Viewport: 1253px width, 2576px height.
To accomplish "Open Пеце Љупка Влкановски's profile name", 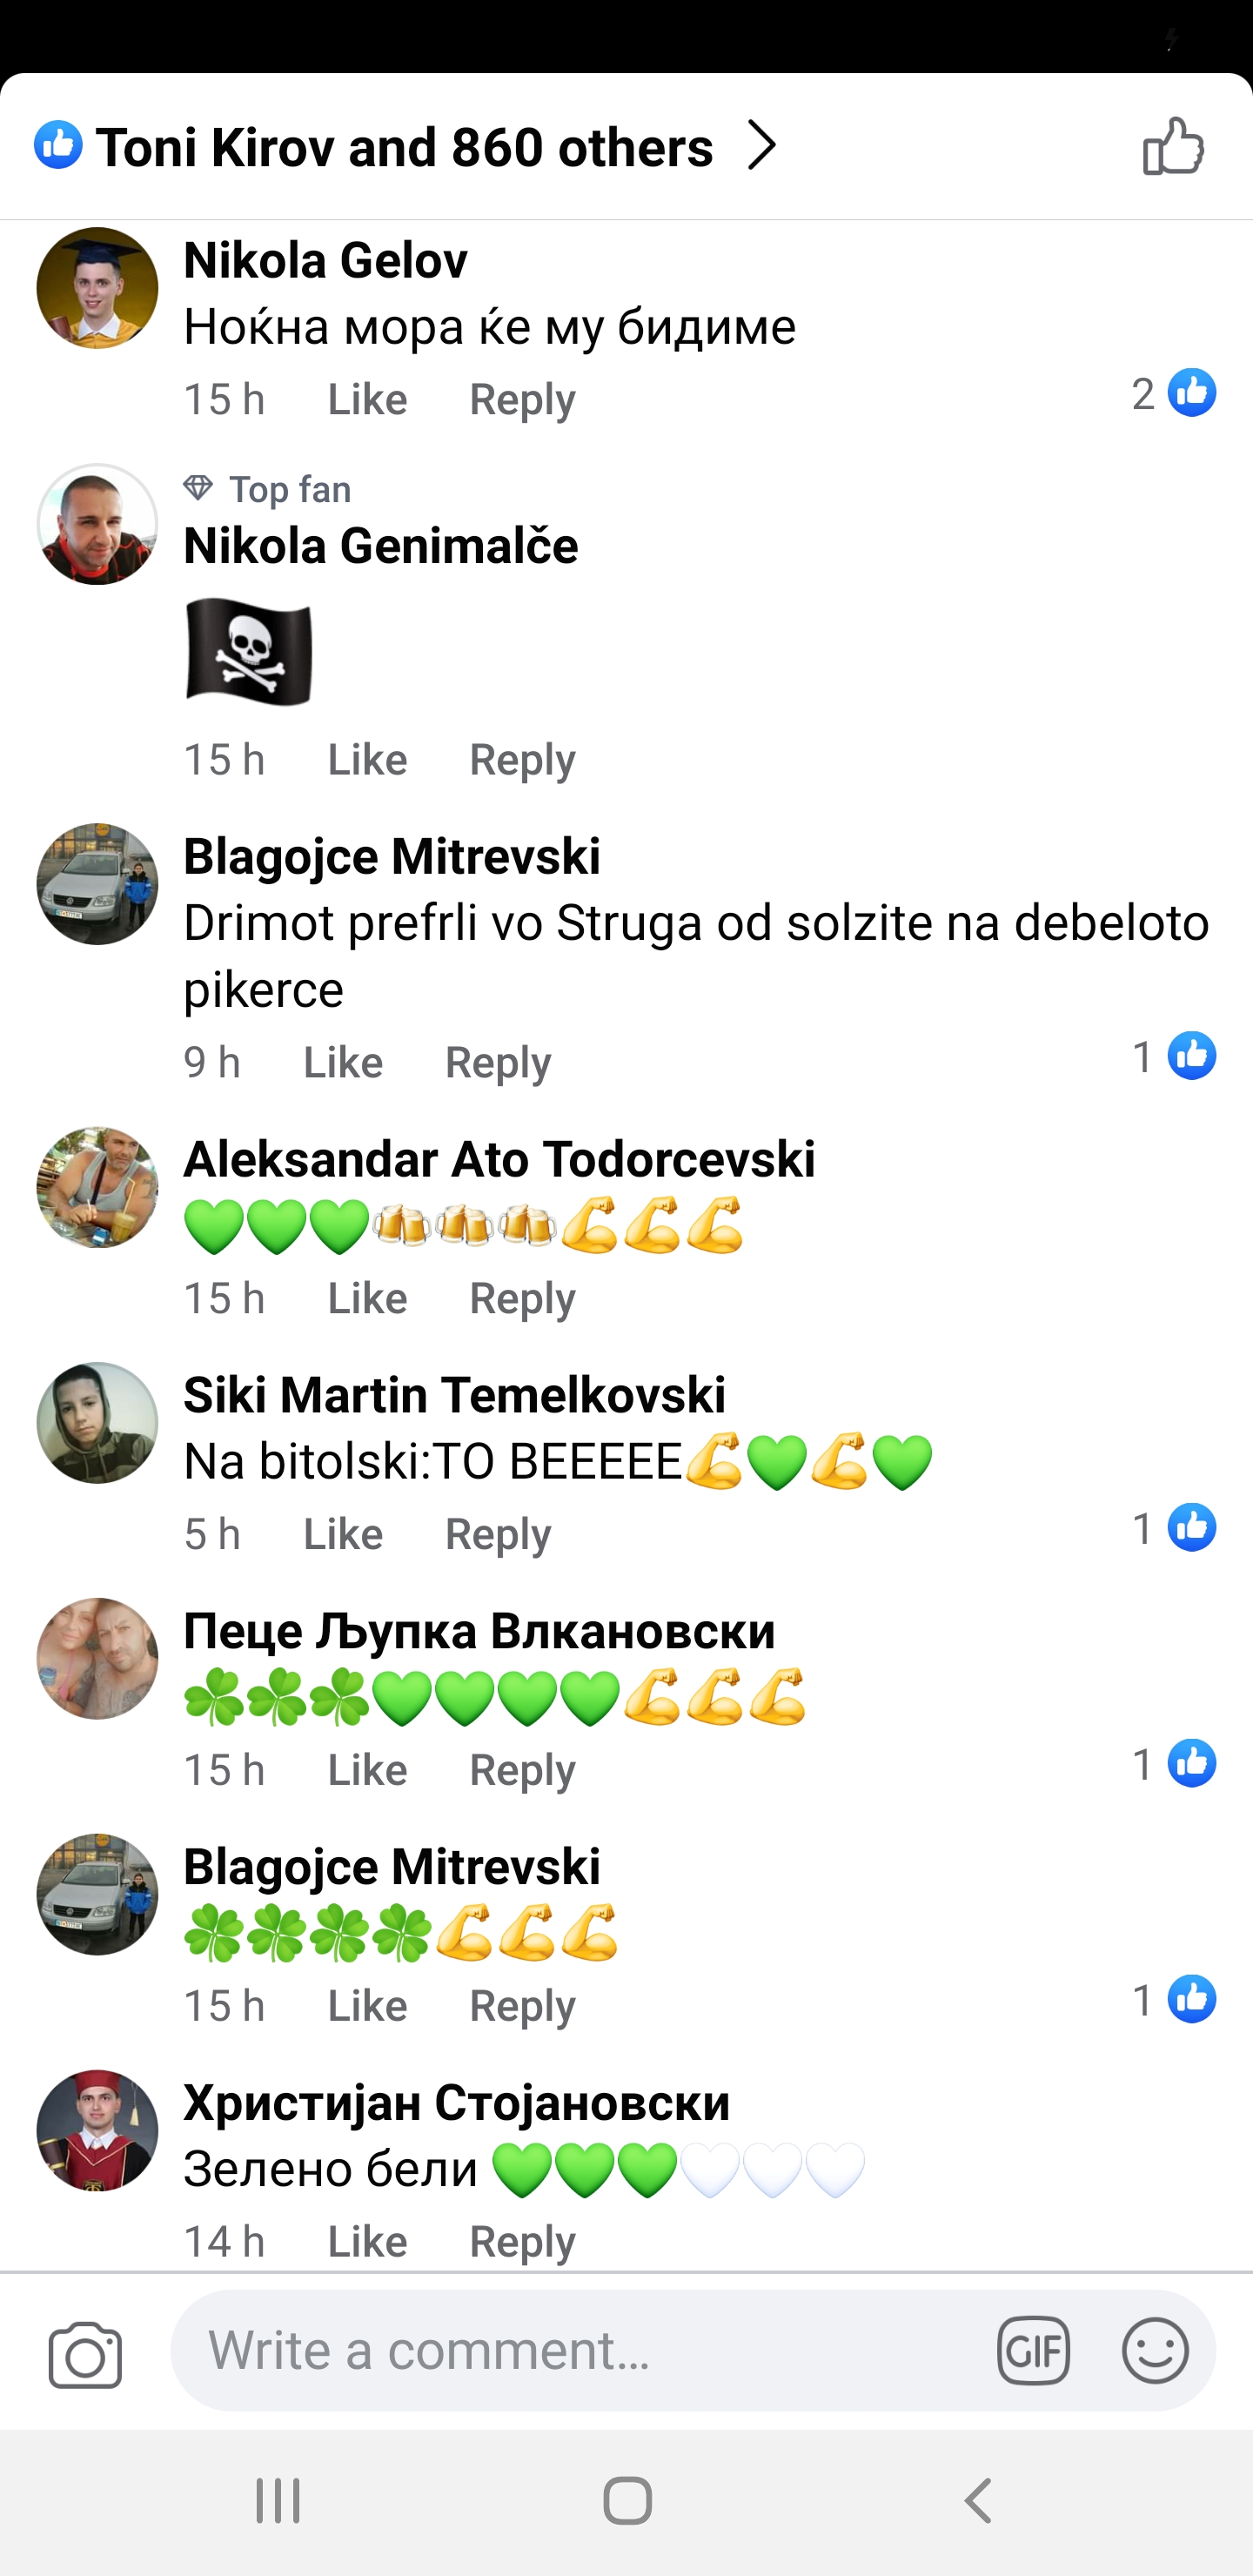I will tap(479, 1630).
